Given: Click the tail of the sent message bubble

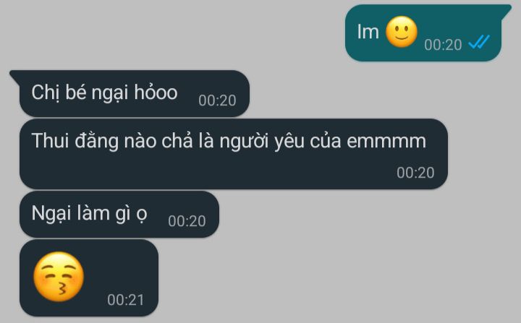Looking at the screenshot, I should tap(506, 10).
